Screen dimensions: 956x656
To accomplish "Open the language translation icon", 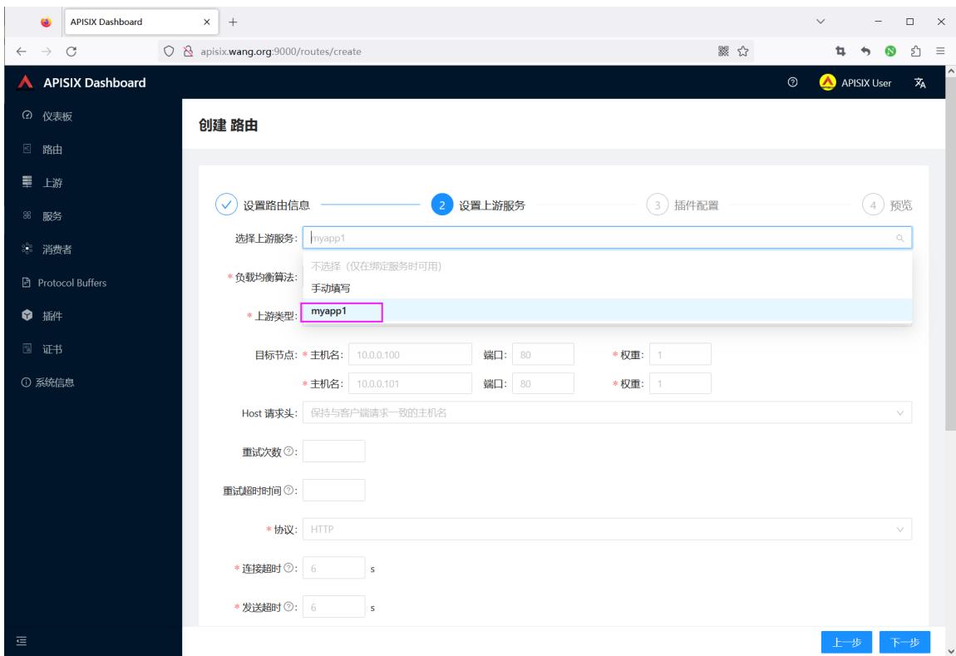I will tap(920, 83).
